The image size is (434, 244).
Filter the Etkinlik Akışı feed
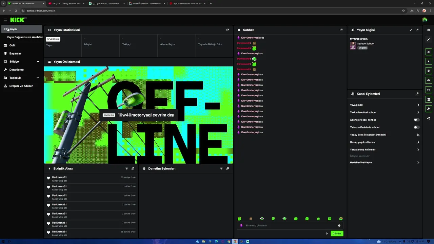tap(126, 168)
